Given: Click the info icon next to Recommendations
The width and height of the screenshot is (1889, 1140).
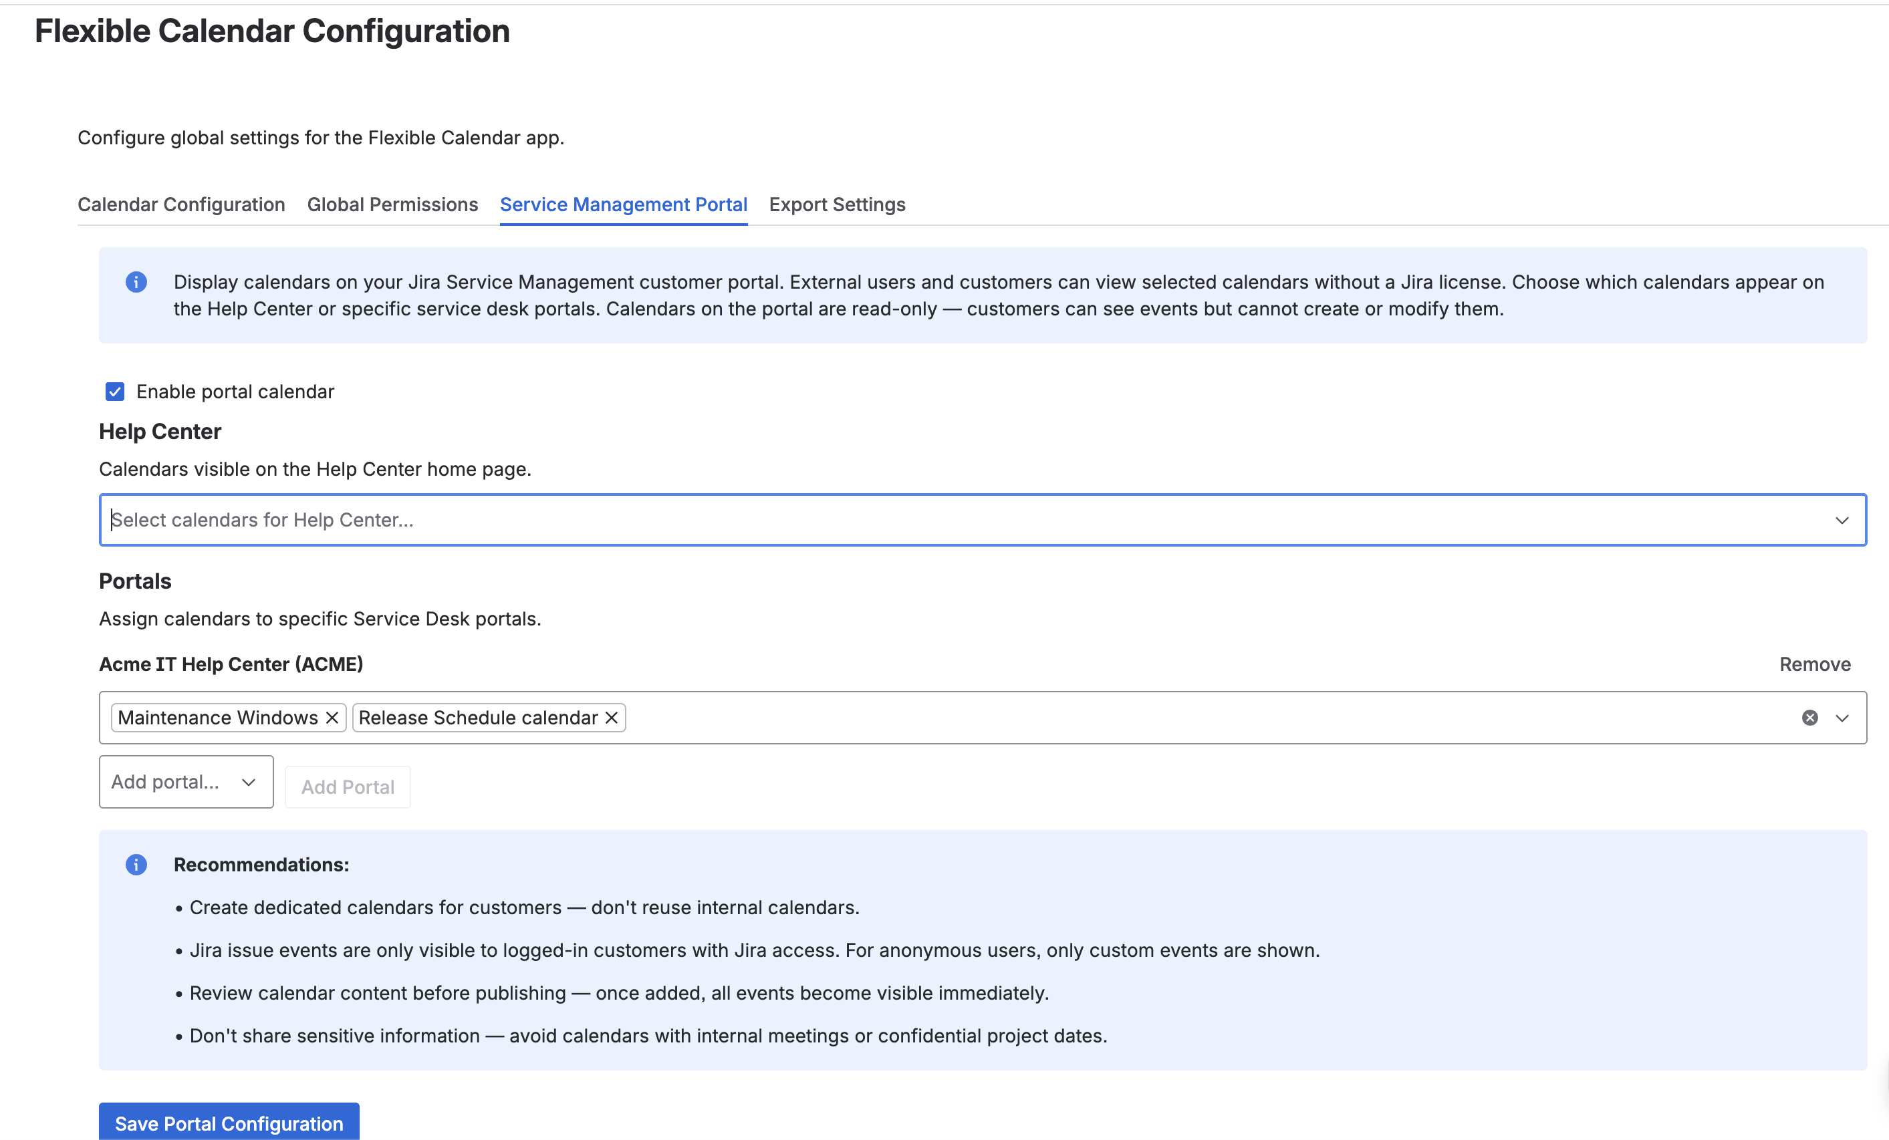Looking at the screenshot, I should (x=136, y=864).
